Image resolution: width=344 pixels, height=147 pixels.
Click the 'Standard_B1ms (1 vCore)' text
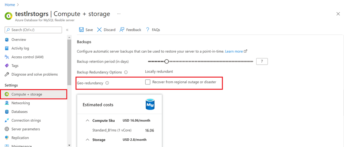pyautogui.click(x=112, y=131)
